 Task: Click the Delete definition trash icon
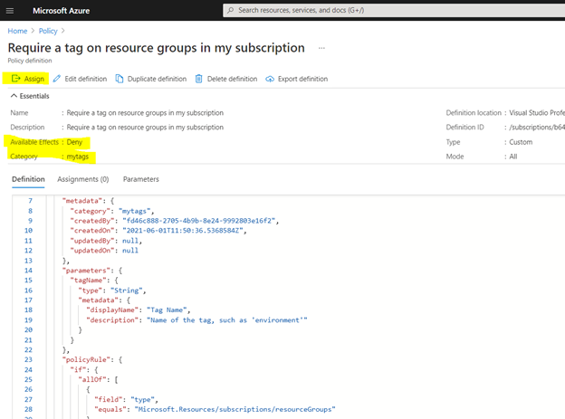point(199,79)
